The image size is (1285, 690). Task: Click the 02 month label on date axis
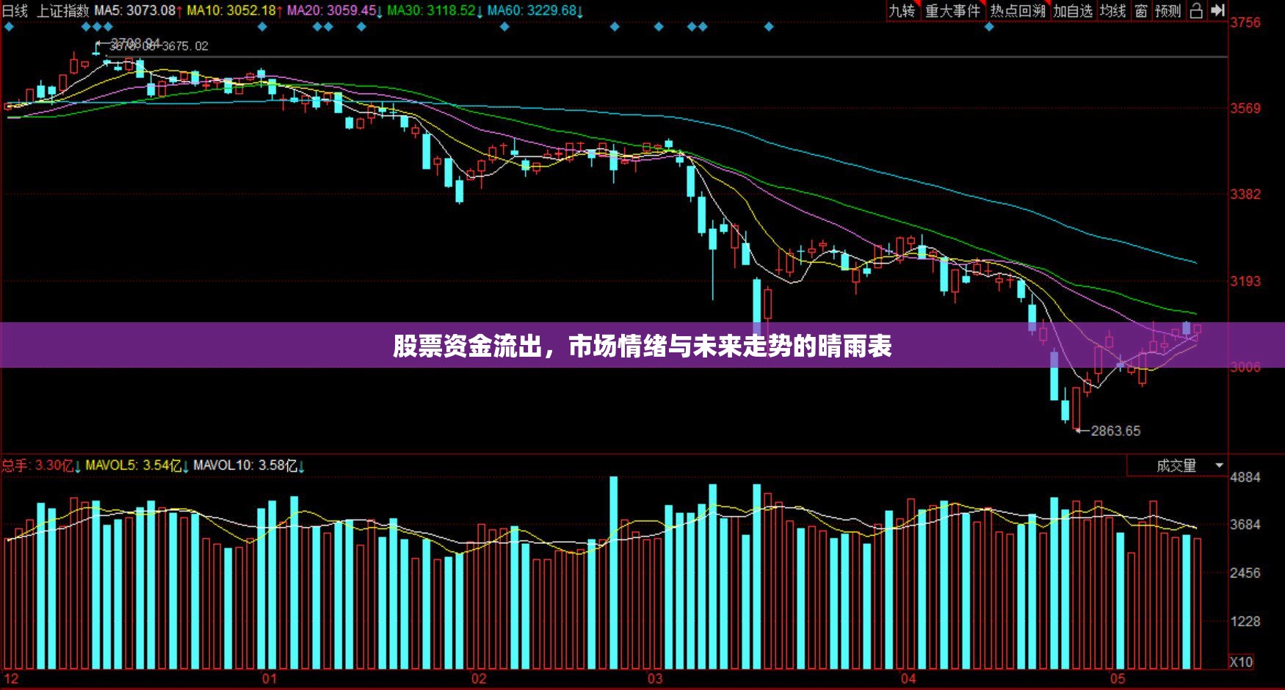point(479,678)
